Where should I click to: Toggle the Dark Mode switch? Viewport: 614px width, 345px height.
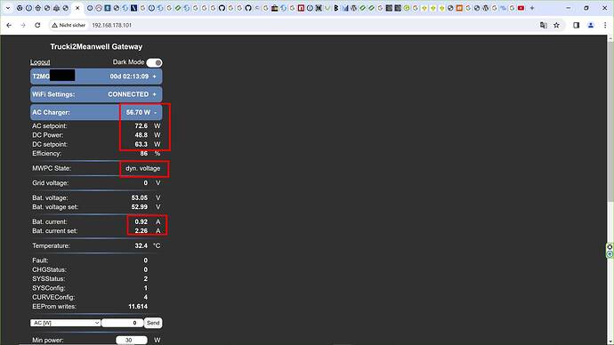[x=154, y=62]
